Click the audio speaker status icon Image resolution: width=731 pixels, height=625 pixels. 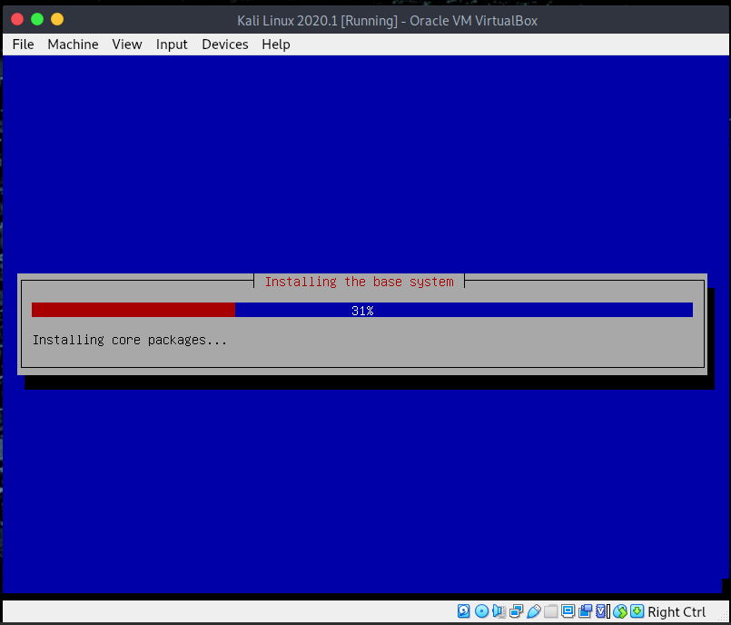[x=499, y=611]
